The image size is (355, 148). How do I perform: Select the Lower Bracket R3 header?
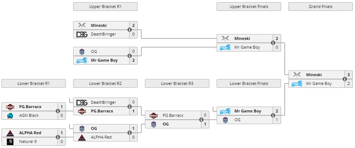coord(177,83)
